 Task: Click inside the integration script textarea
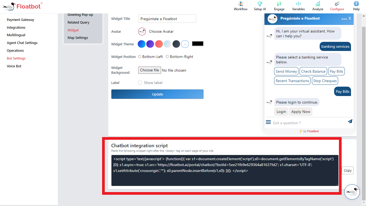[225, 170]
